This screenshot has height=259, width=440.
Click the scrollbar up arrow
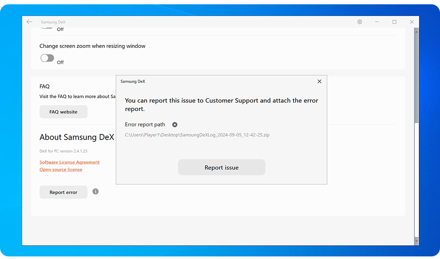pyautogui.click(x=416, y=32)
